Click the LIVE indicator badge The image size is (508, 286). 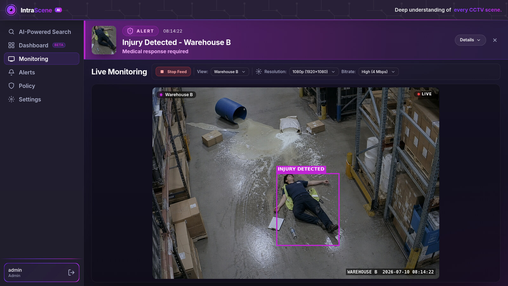click(424, 94)
